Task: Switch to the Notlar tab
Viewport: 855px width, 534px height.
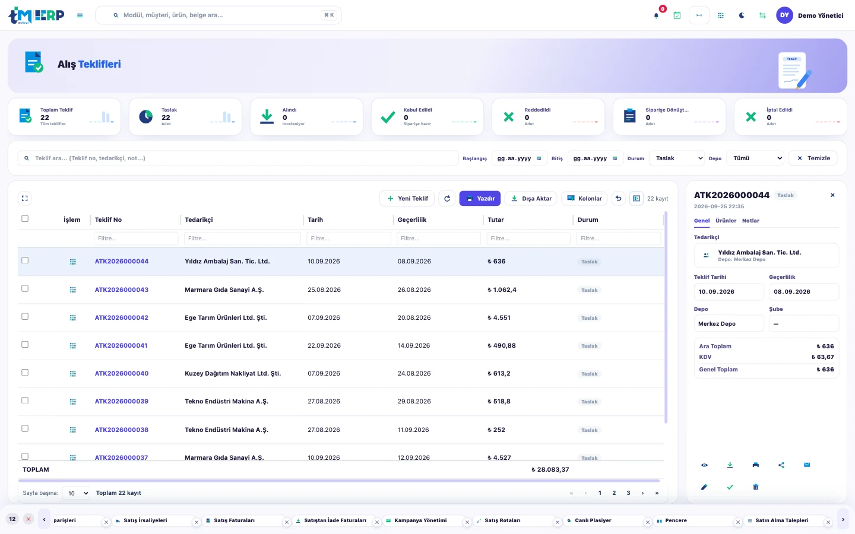Action: (x=750, y=221)
